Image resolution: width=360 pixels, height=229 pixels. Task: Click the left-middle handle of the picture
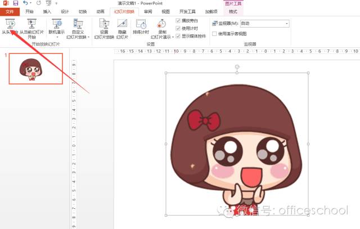pos(166,144)
